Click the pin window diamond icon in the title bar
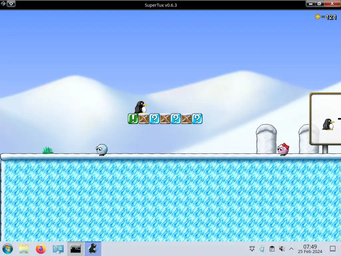The width and height of the screenshot is (341, 256). [11, 3]
